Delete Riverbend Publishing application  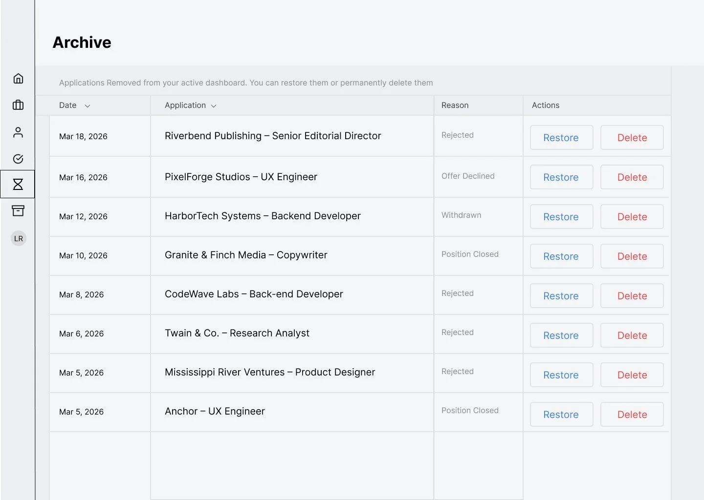click(632, 138)
